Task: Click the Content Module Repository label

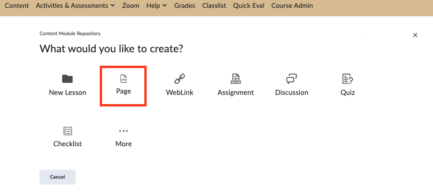Action: pyautogui.click(x=70, y=33)
